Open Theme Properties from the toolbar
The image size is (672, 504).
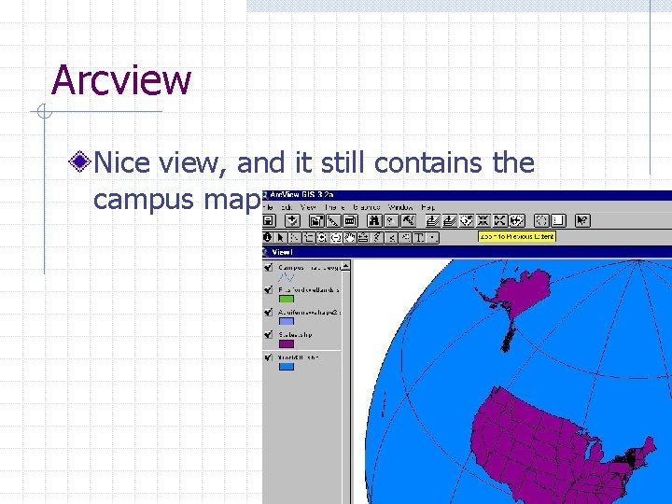(x=316, y=220)
